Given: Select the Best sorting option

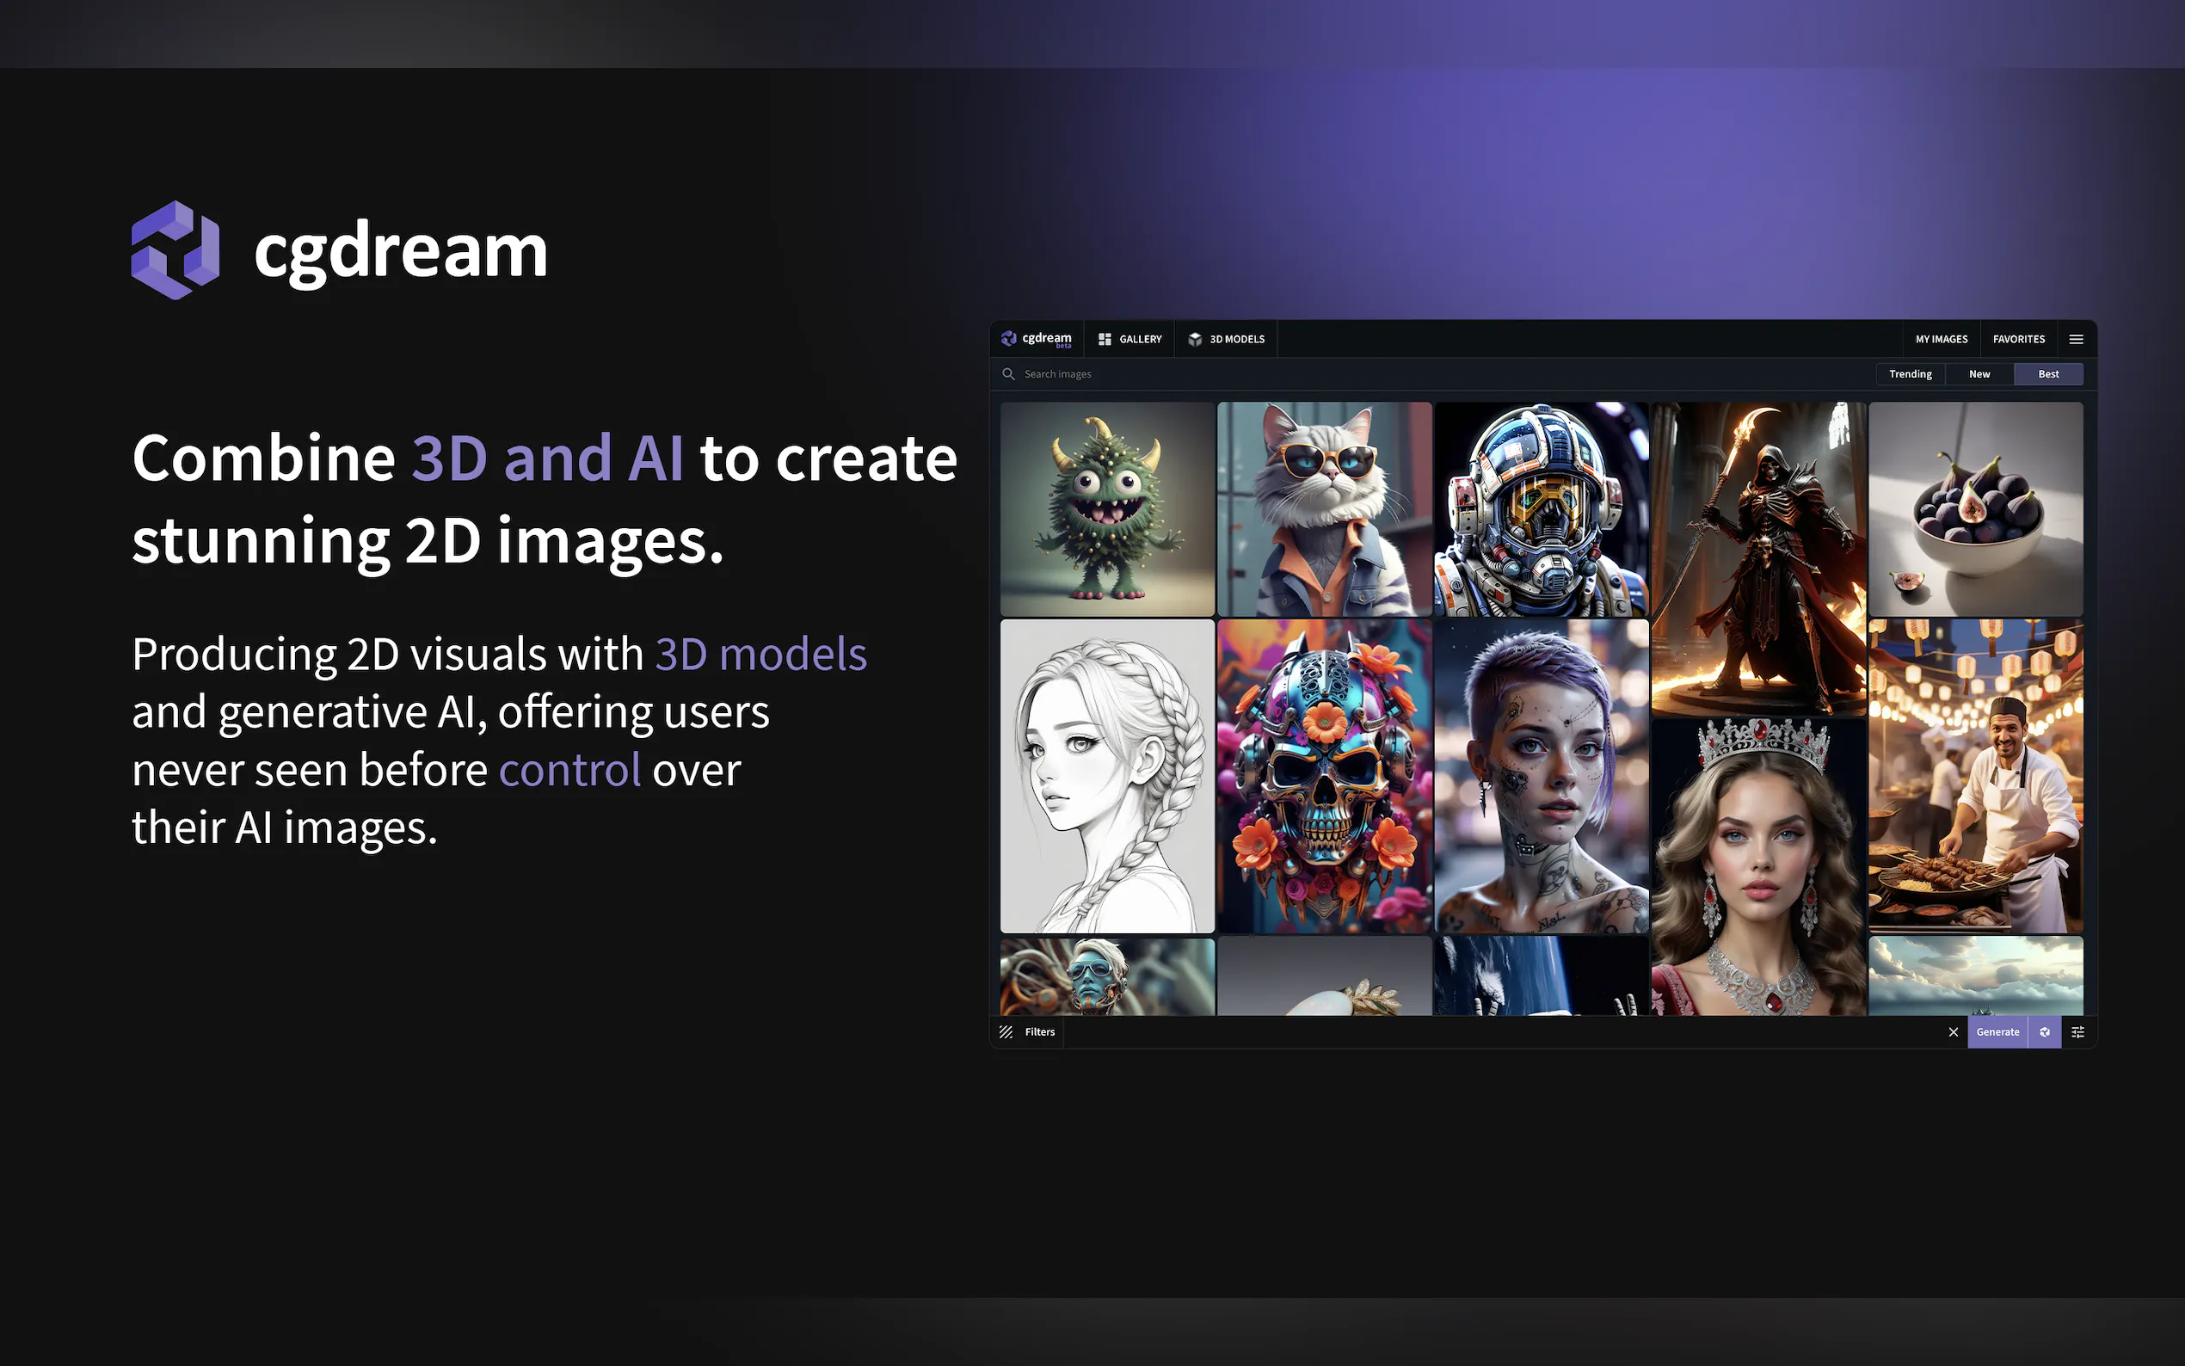Looking at the screenshot, I should [2047, 374].
